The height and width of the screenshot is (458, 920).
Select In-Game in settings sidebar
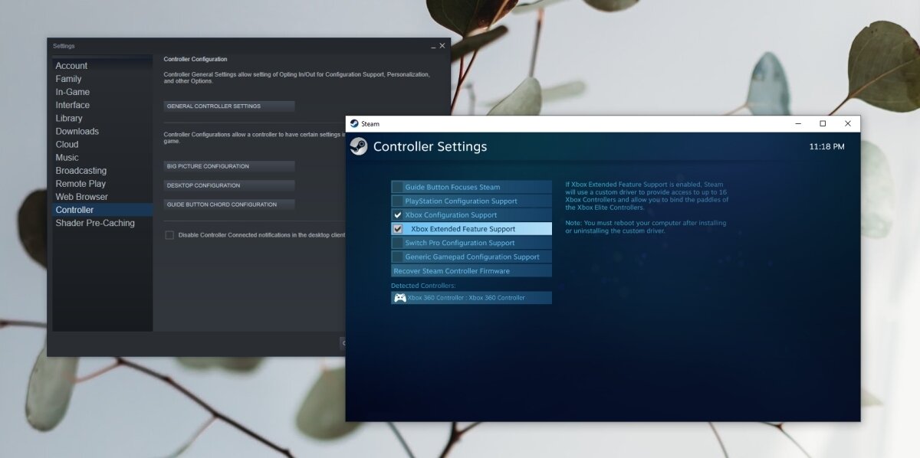click(73, 92)
